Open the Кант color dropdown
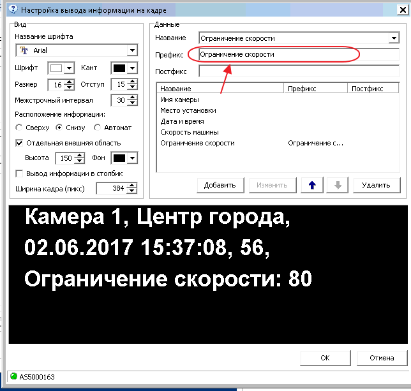 tap(125, 68)
